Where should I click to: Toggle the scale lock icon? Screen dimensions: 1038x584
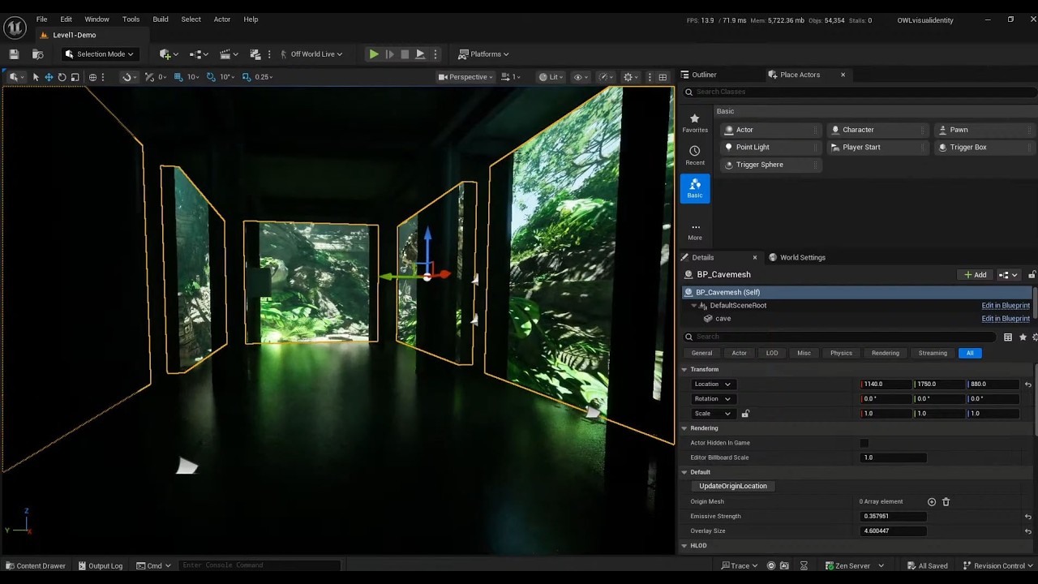(745, 414)
